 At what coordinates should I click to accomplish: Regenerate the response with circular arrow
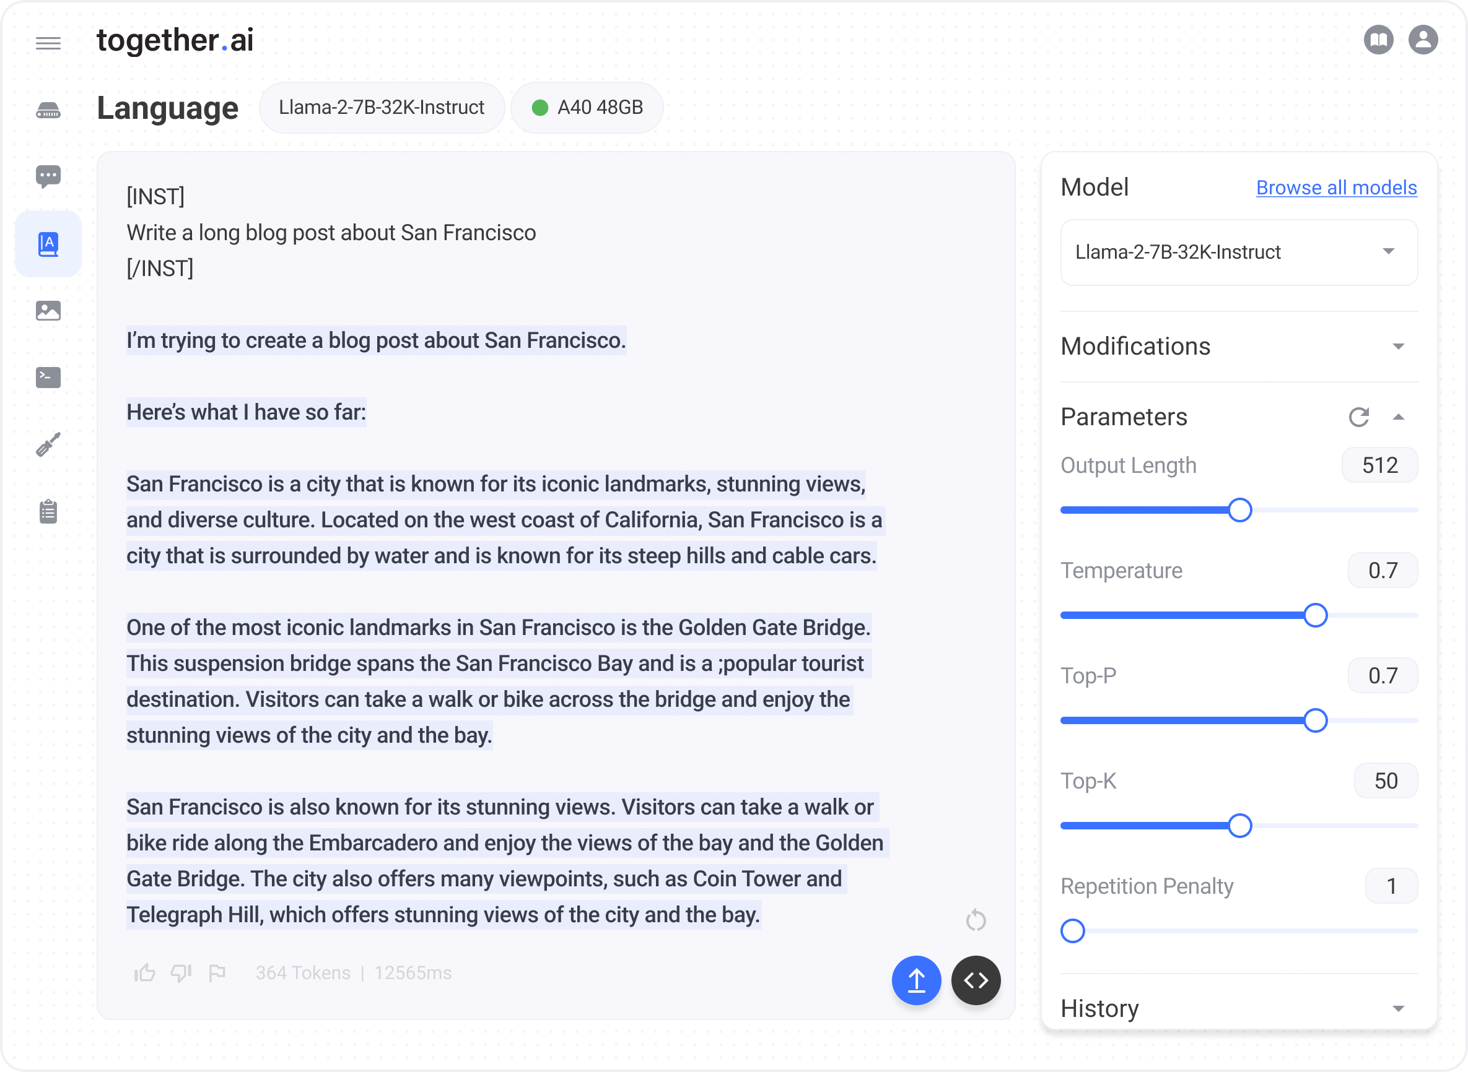975,920
